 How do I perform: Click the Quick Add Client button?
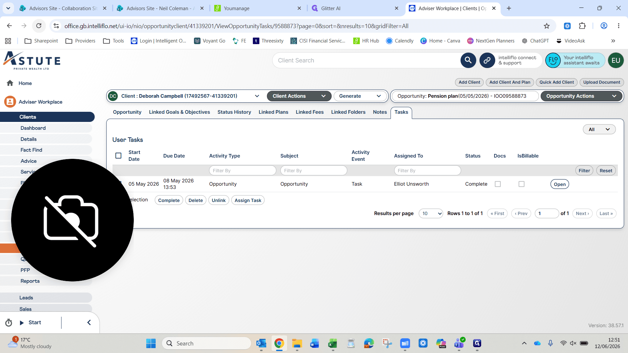(x=557, y=82)
